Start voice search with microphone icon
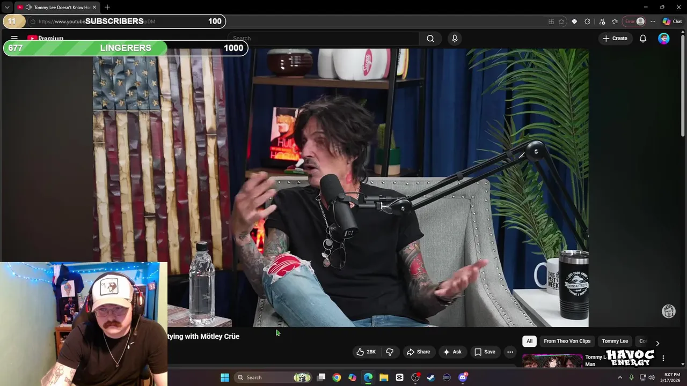687x386 pixels. click(455, 39)
